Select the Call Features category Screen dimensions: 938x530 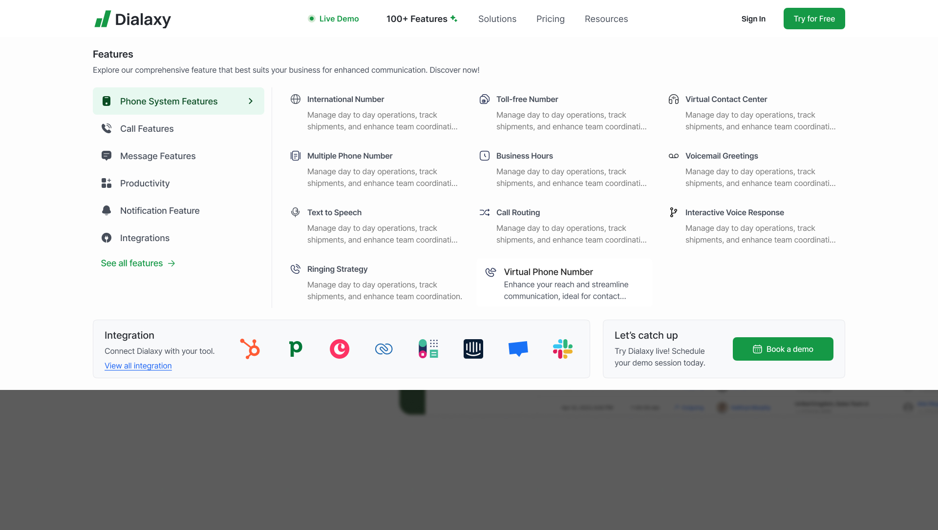tap(178, 128)
